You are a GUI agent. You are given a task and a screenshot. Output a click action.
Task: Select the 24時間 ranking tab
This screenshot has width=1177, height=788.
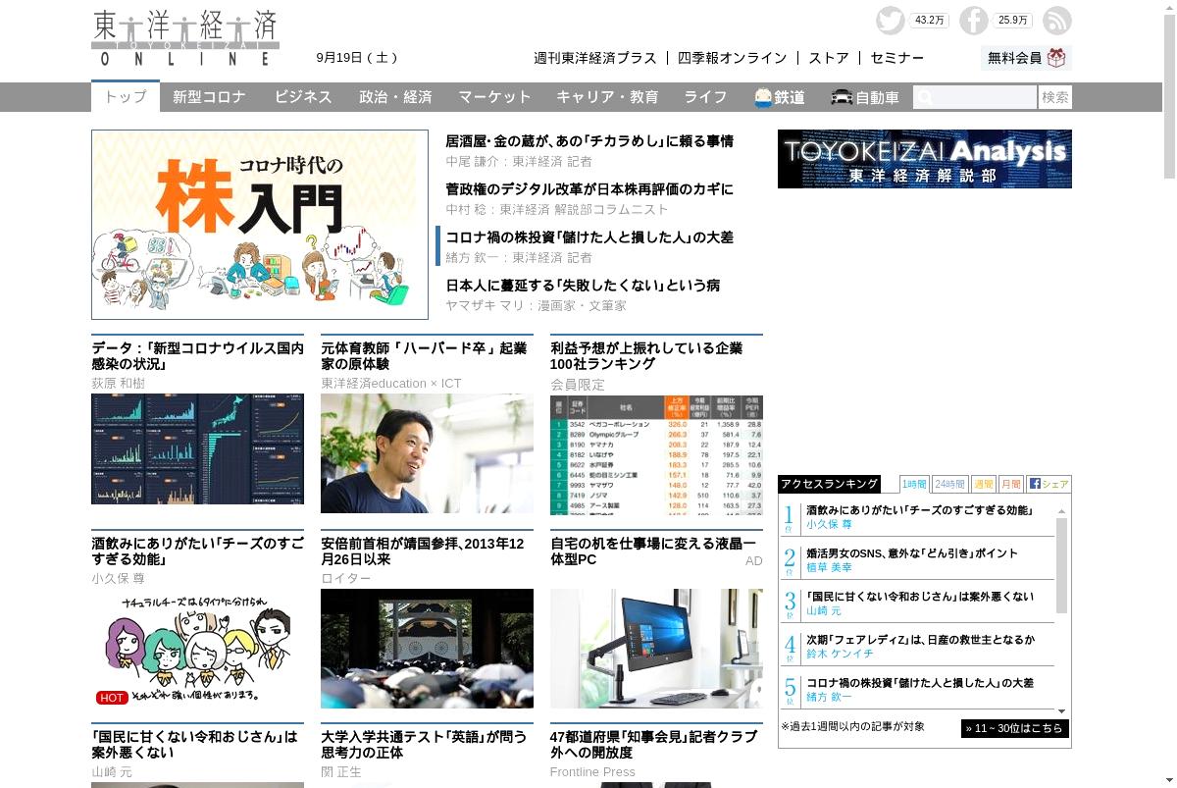pyautogui.click(x=949, y=484)
